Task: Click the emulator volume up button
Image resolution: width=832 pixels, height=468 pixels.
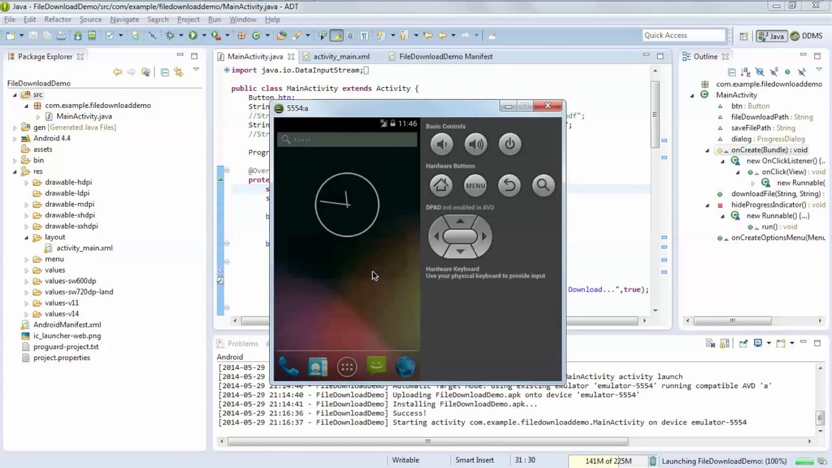Action: [x=476, y=144]
